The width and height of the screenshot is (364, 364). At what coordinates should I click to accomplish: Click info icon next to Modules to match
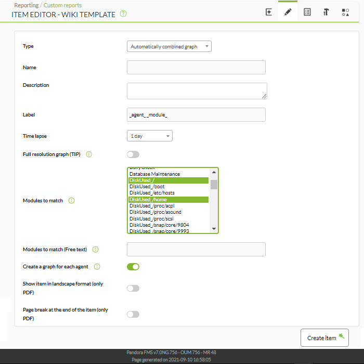click(x=72, y=201)
